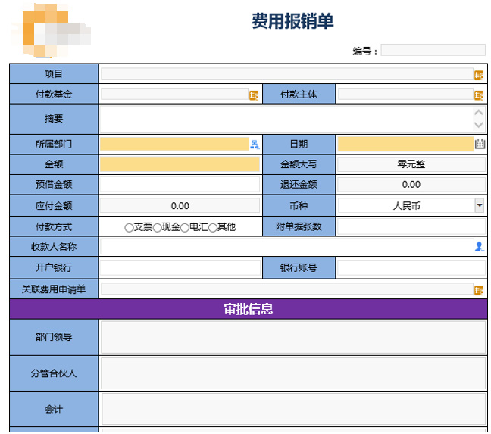Click the 预借金额 input field
Viewport: 491px width, 434px height.
click(180, 184)
